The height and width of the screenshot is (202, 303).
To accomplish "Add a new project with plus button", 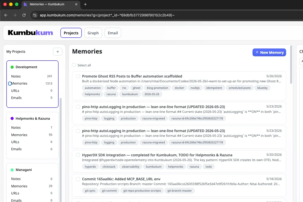I will tap(58, 52).
